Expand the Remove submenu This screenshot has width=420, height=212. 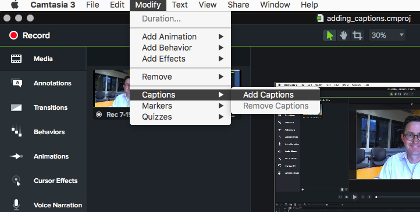[x=180, y=77]
